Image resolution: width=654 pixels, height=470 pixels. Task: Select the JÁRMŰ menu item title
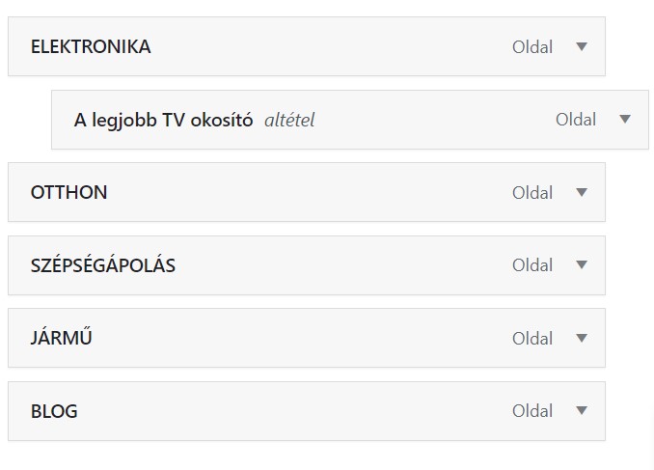point(61,338)
